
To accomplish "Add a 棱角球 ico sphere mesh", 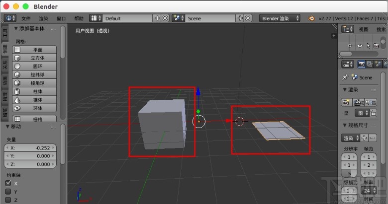I will [34, 83].
